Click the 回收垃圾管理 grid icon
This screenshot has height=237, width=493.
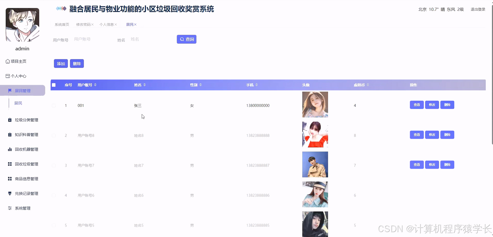click(10, 164)
